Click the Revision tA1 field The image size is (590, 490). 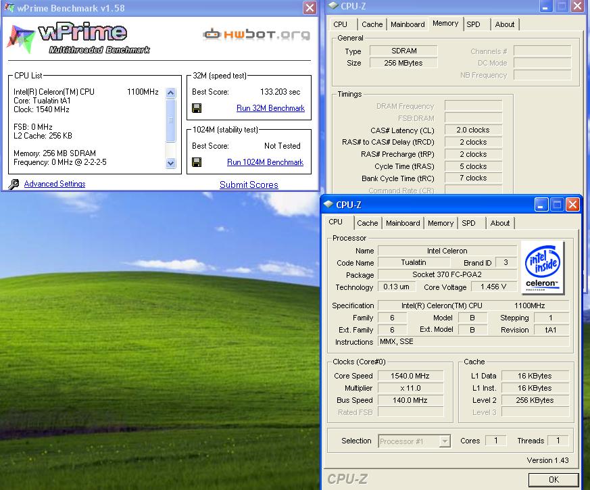pos(551,330)
